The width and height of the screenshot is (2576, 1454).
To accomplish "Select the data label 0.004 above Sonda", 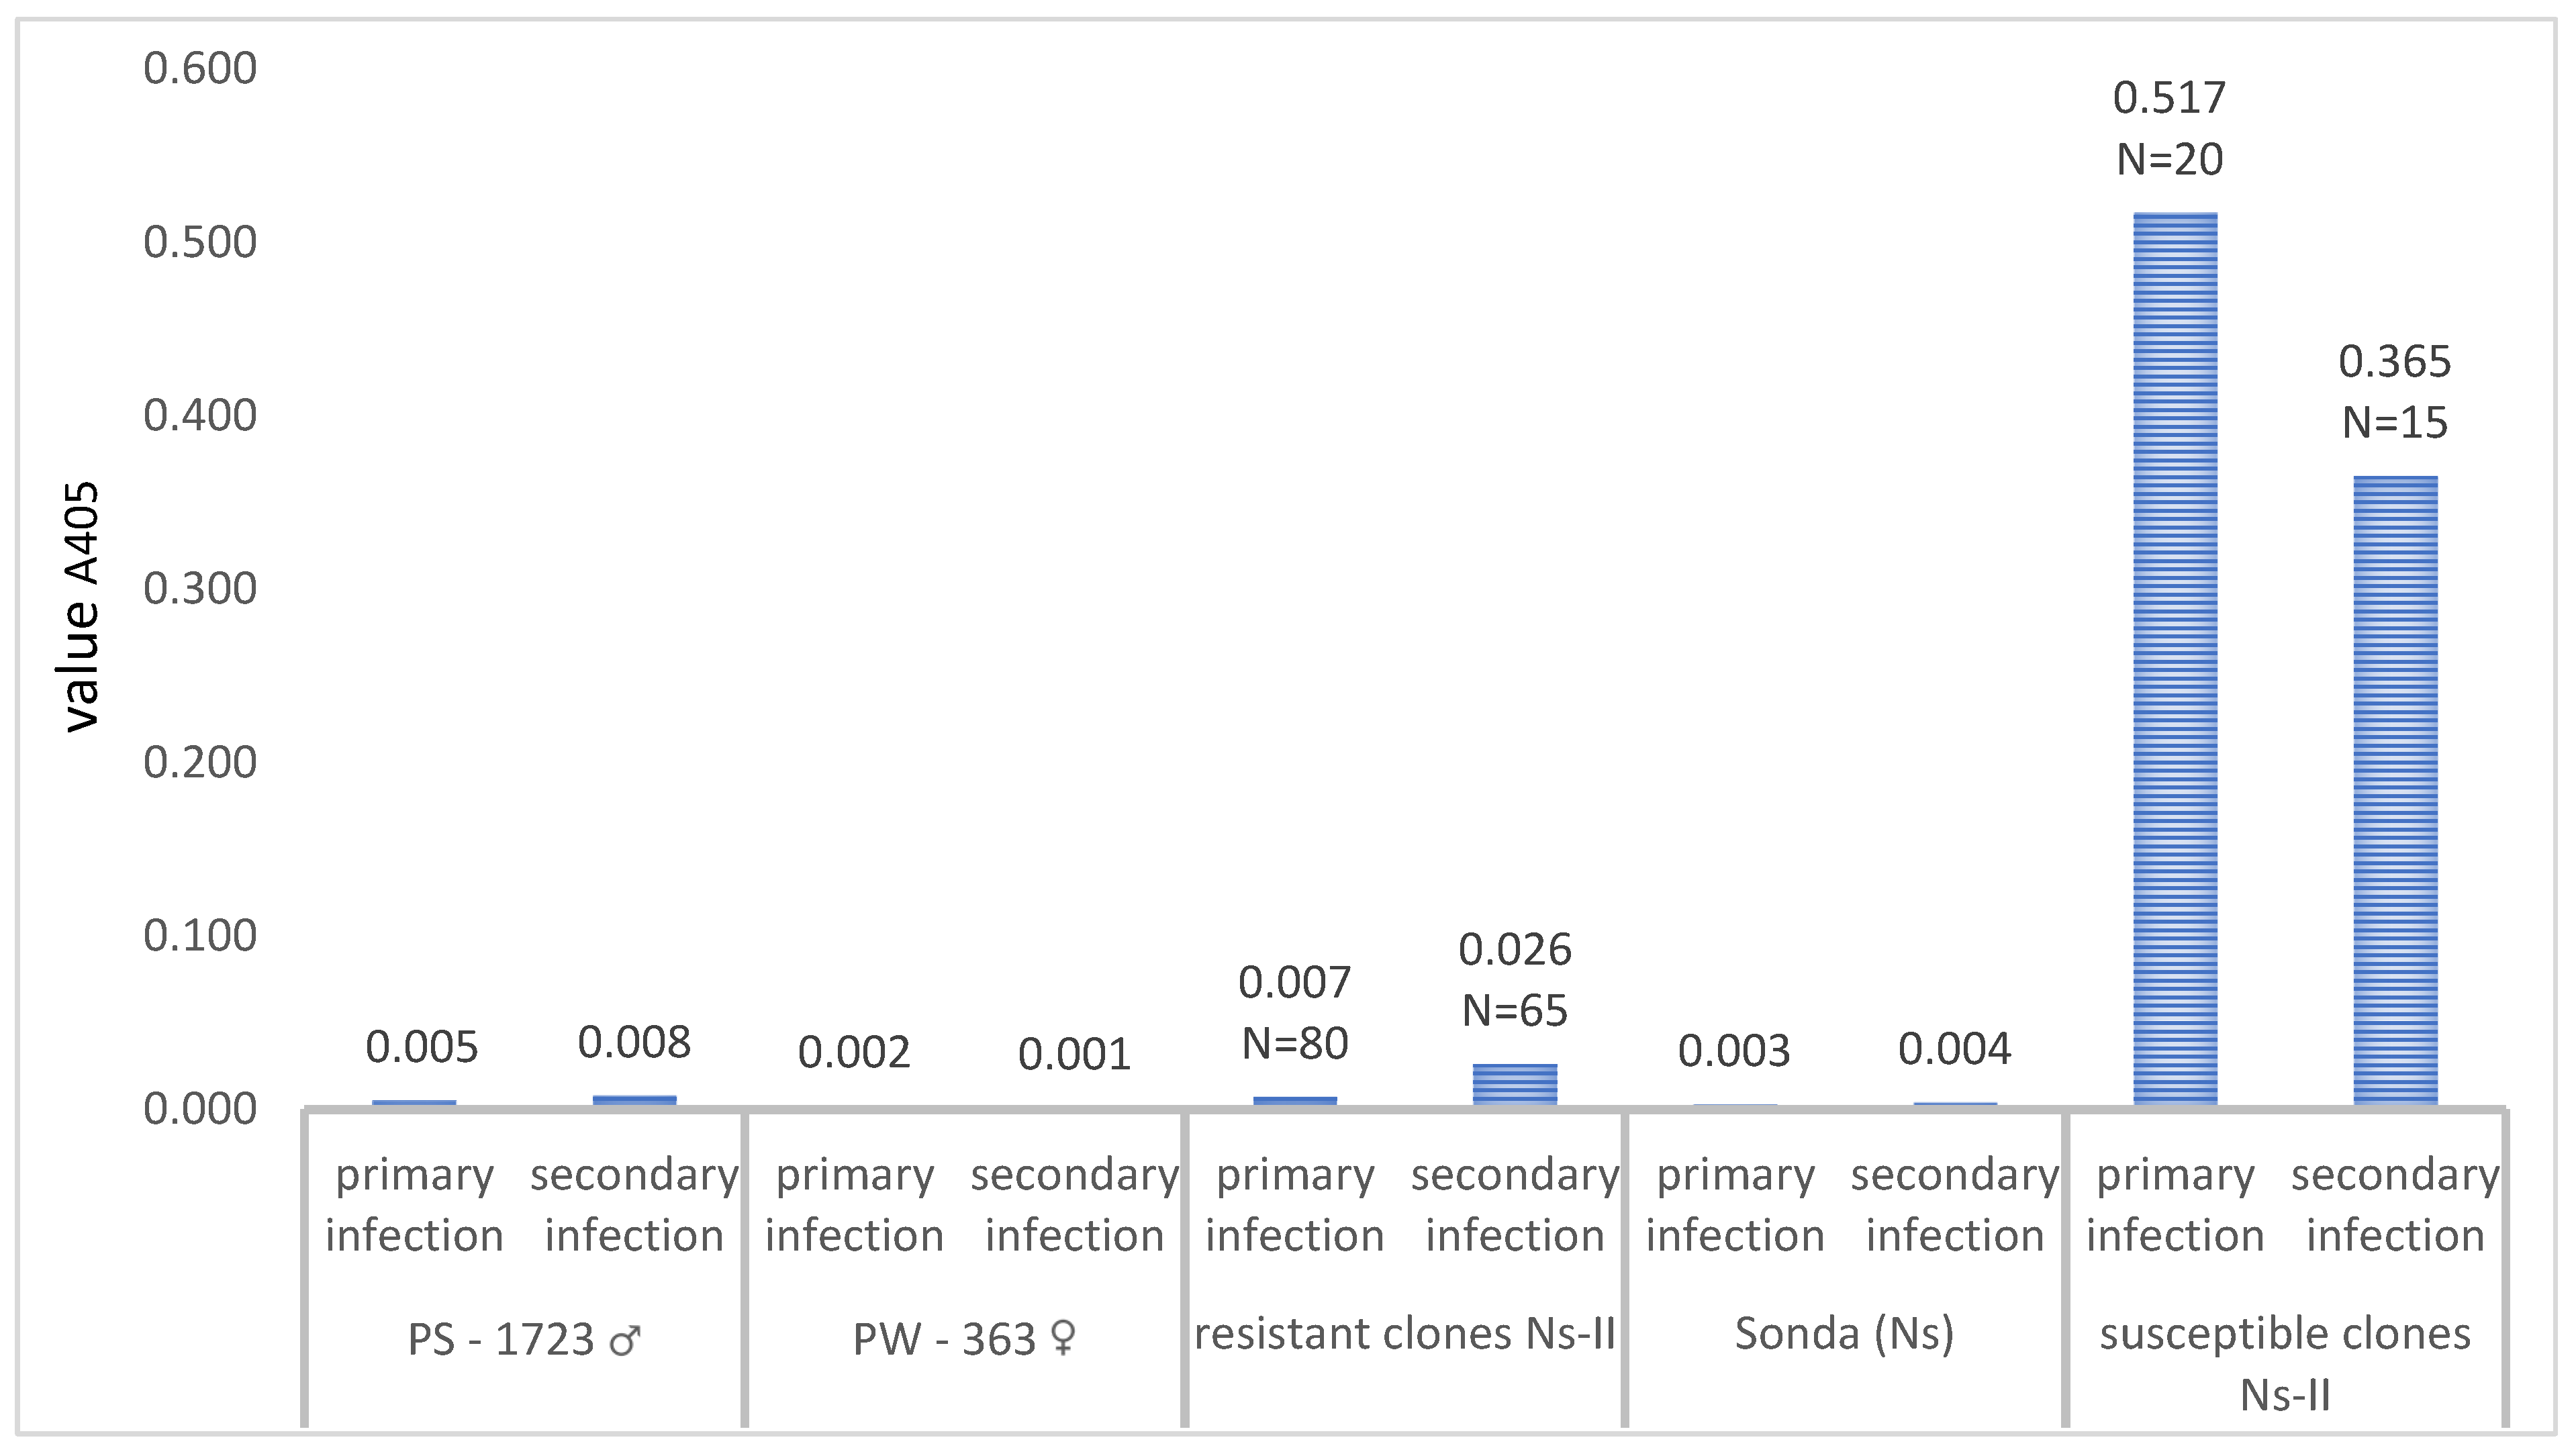I will [1954, 1049].
